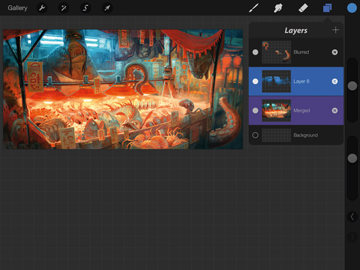Activate the Transform arrow tool
Image resolution: width=360 pixels, height=270 pixels.
pyautogui.click(x=107, y=8)
